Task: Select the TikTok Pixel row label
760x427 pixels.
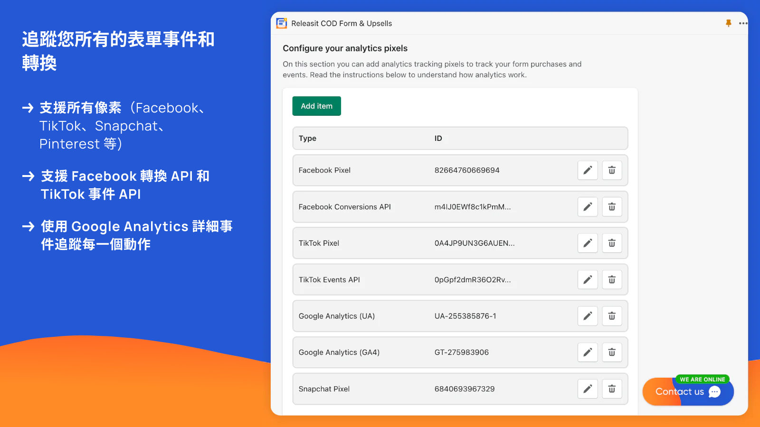Action: pyautogui.click(x=319, y=243)
